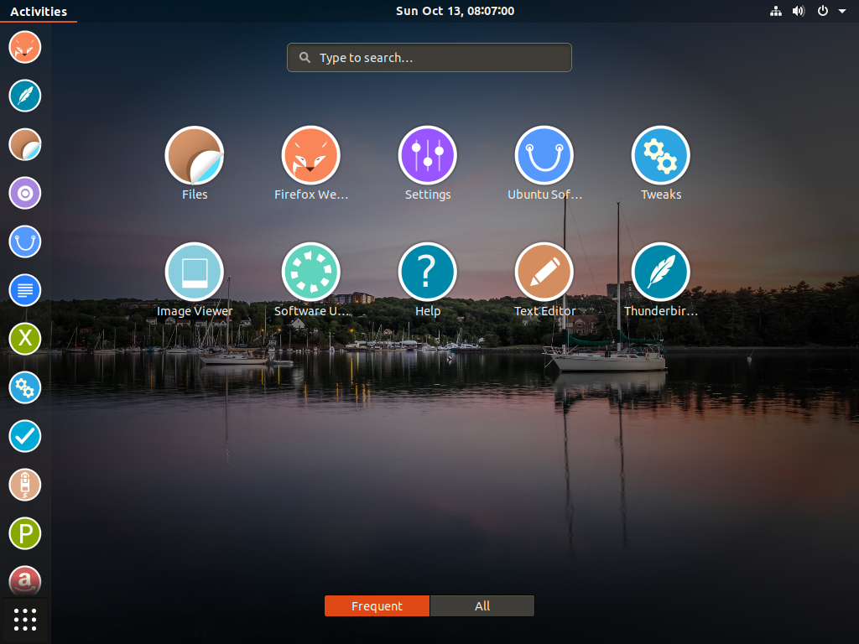Expand the system menu dropdown arrow
This screenshot has height=644, width=859.
(842, 11)
